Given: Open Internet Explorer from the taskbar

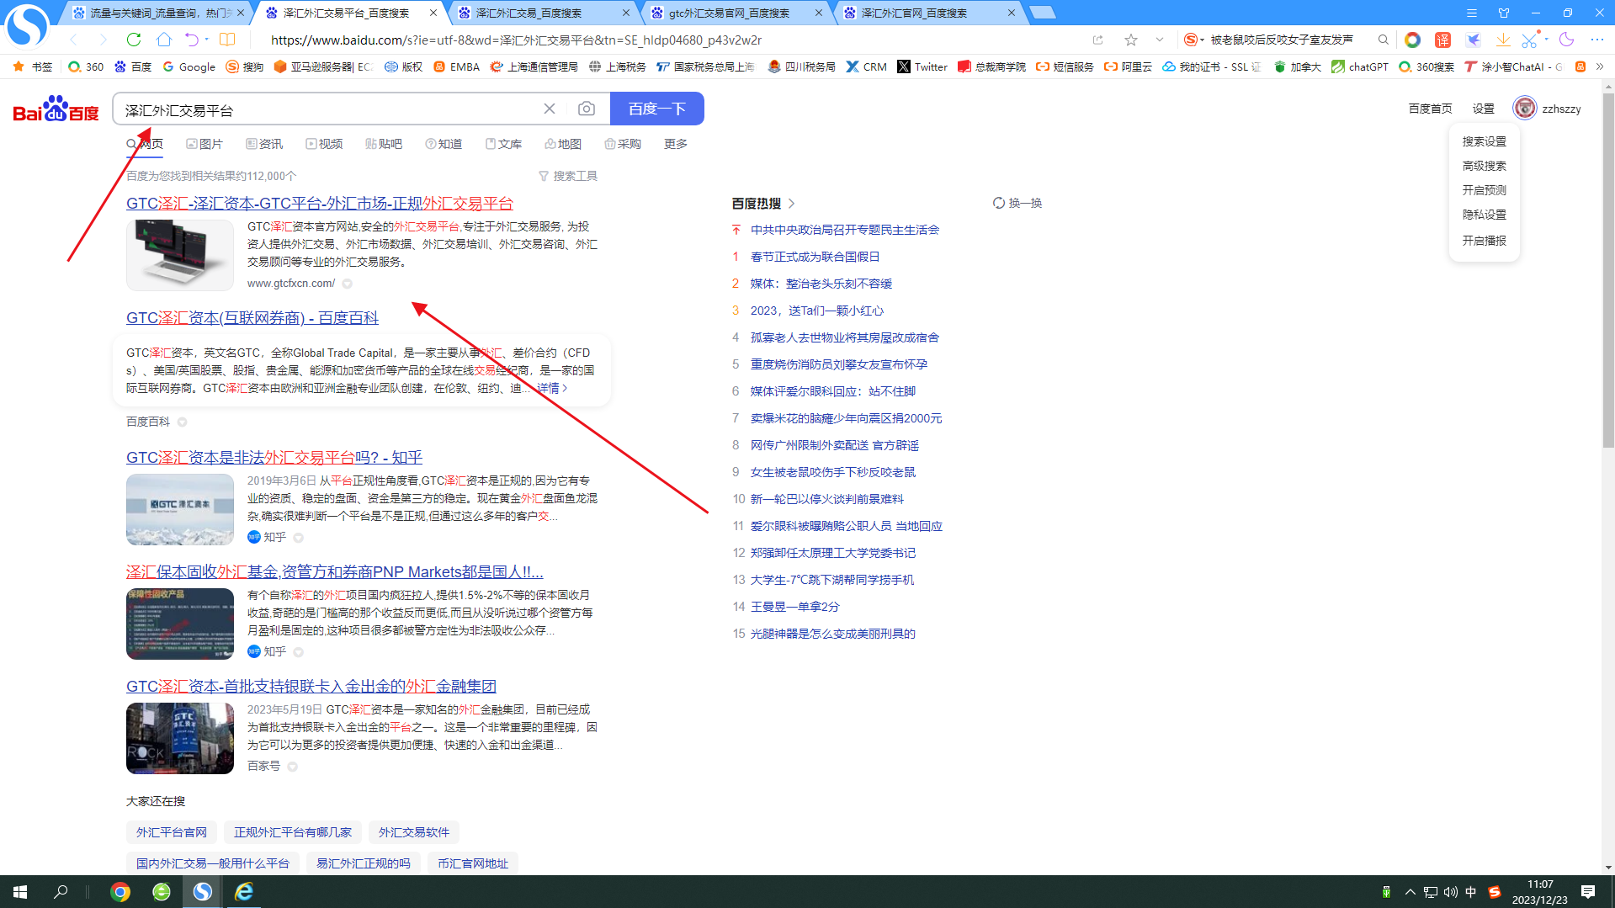Looking at the screenshot, I should pyautogui.click(x=243, y=892).
